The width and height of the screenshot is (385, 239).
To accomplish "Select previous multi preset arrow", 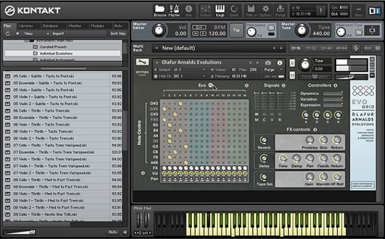I will [x=274, y=48].
